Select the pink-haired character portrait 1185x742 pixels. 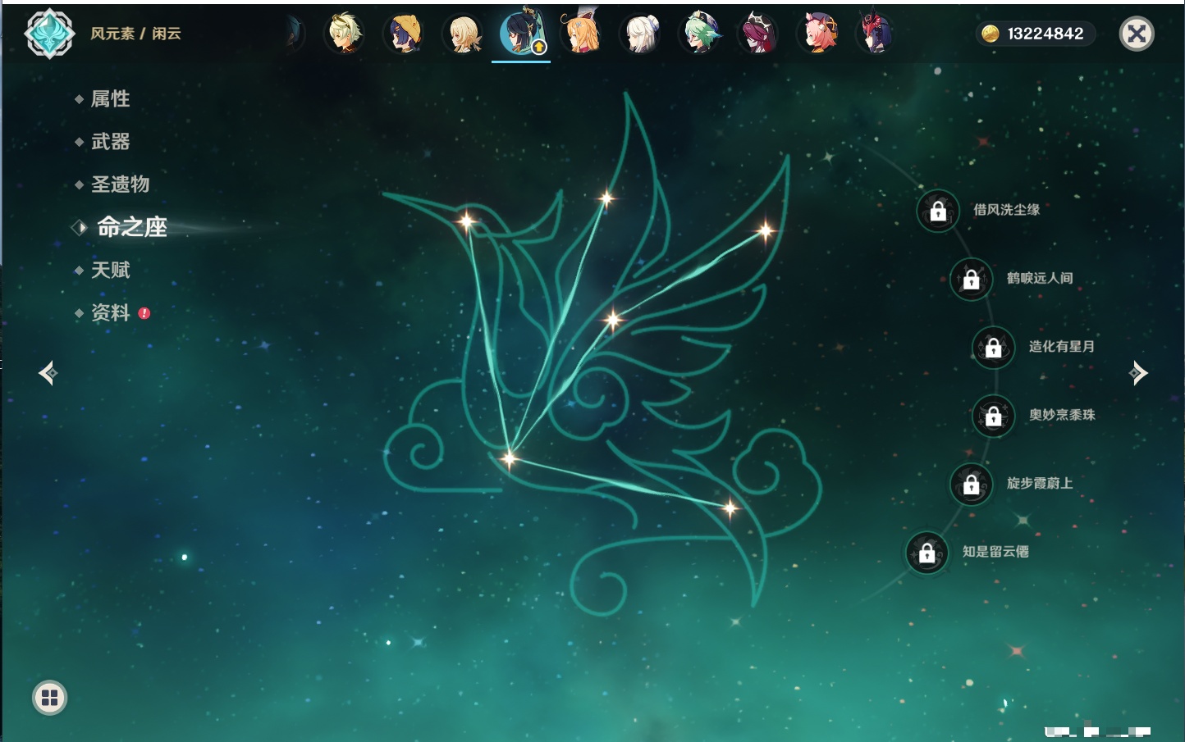point(818,34)
